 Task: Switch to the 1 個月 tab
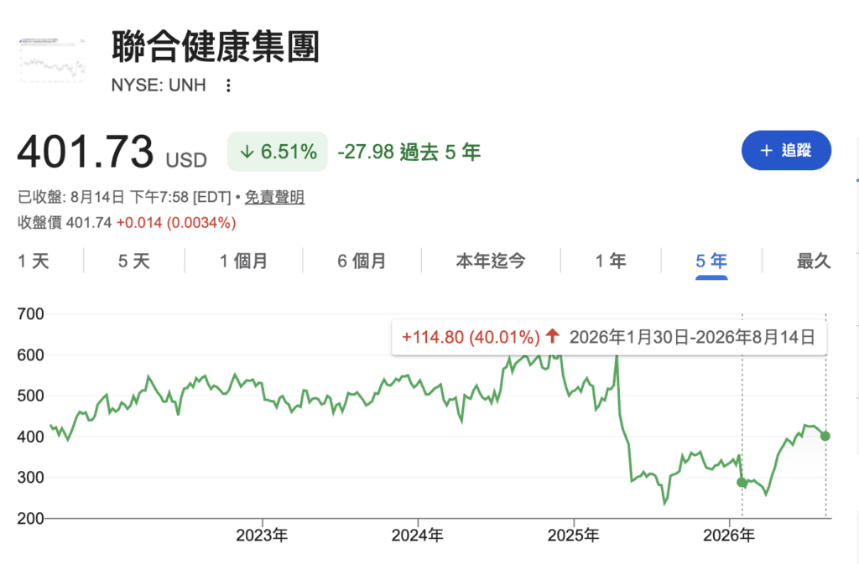(244, 261)
